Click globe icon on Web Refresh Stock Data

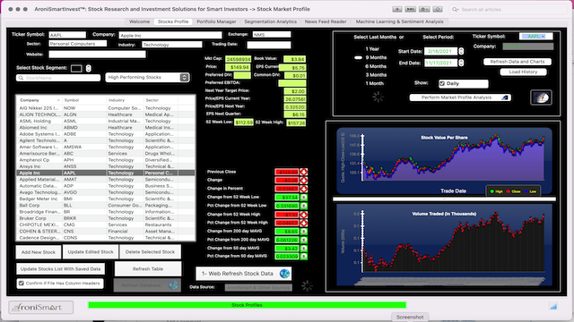point(284,274)
